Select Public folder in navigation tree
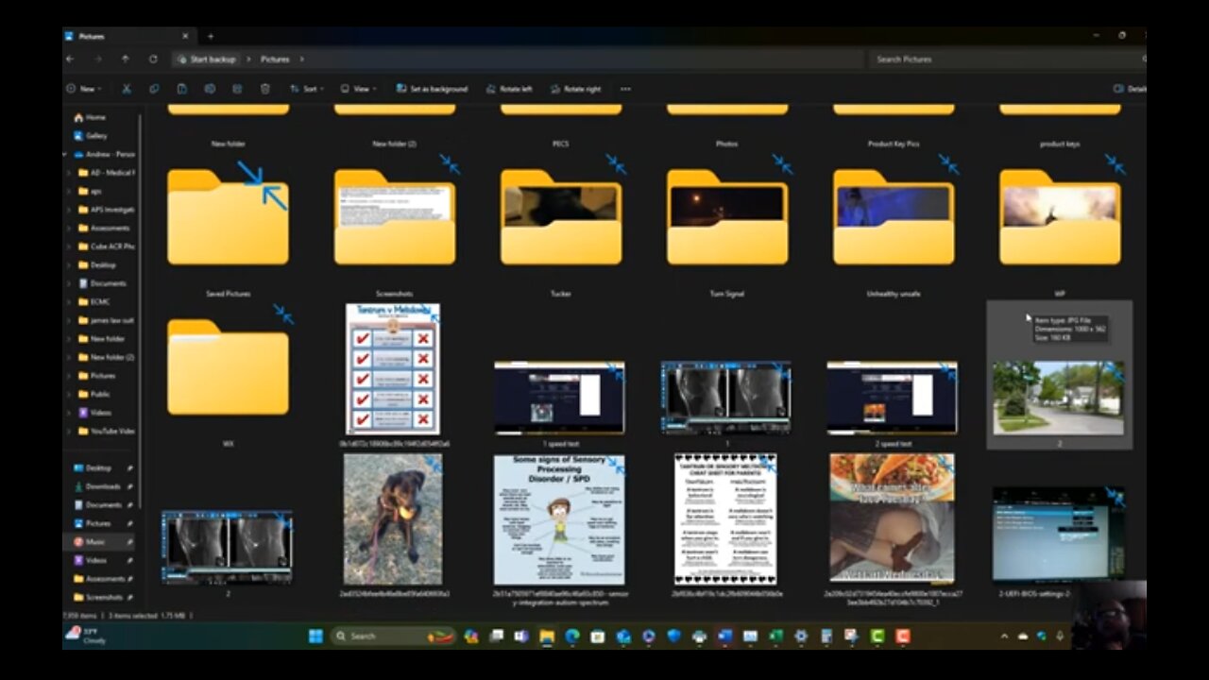The height and width of the screenshot is (680, 1209). (x=99, y=394)
